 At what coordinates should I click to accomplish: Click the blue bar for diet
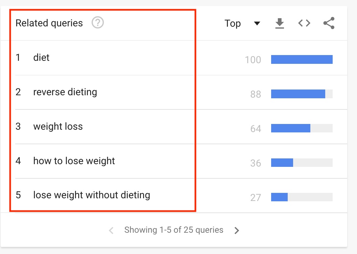(302, 59)
